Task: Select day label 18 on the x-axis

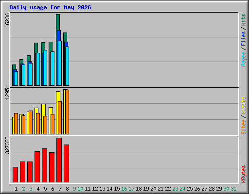Action: coord(139,189)
